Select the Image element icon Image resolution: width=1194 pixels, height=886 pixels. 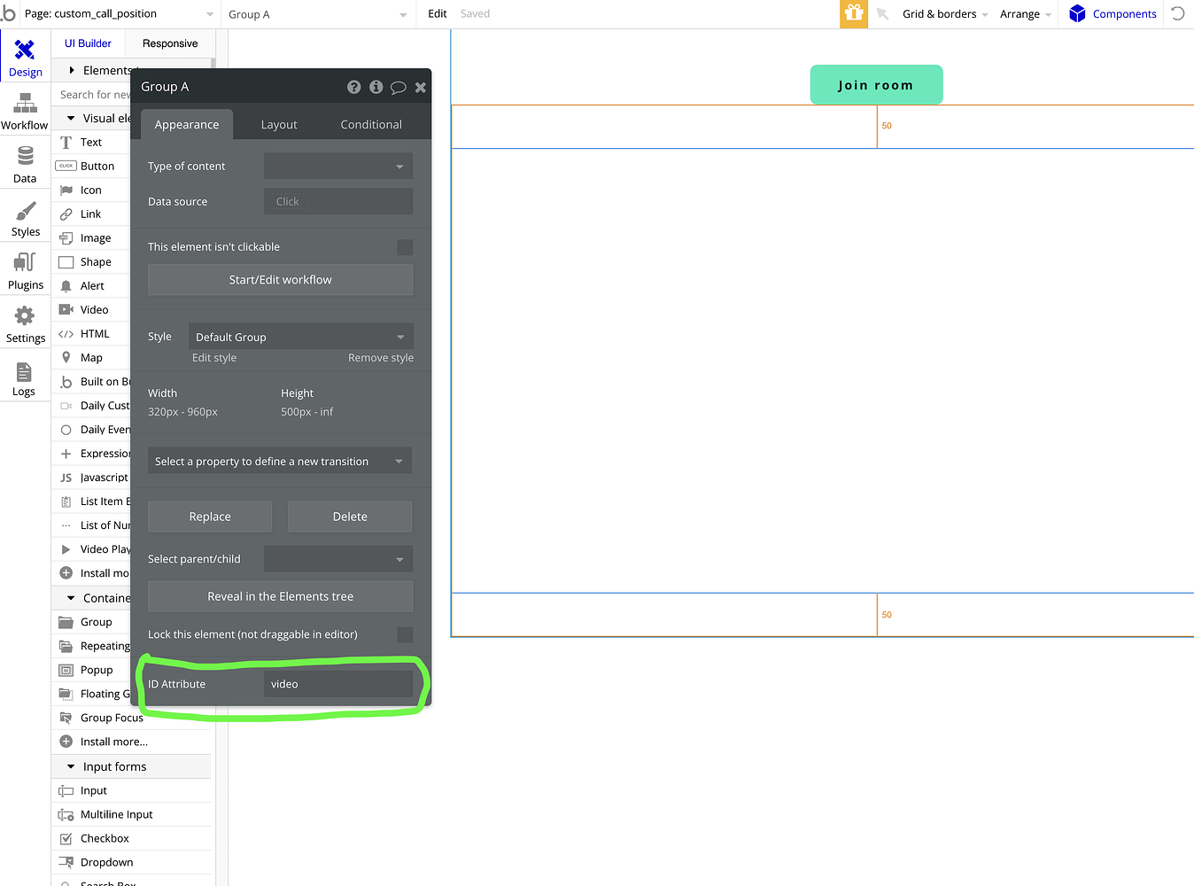[66, 237]
